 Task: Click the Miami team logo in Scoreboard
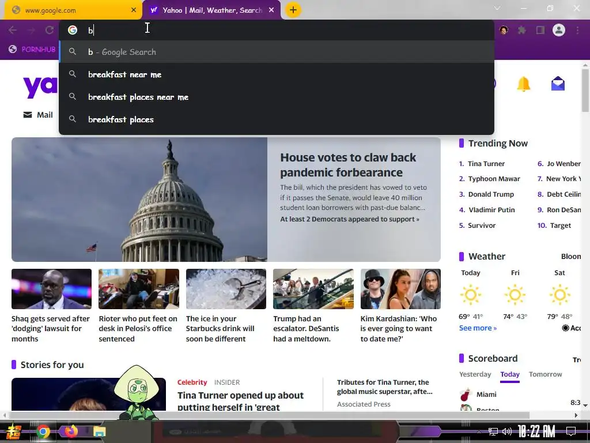coord(466,395)
